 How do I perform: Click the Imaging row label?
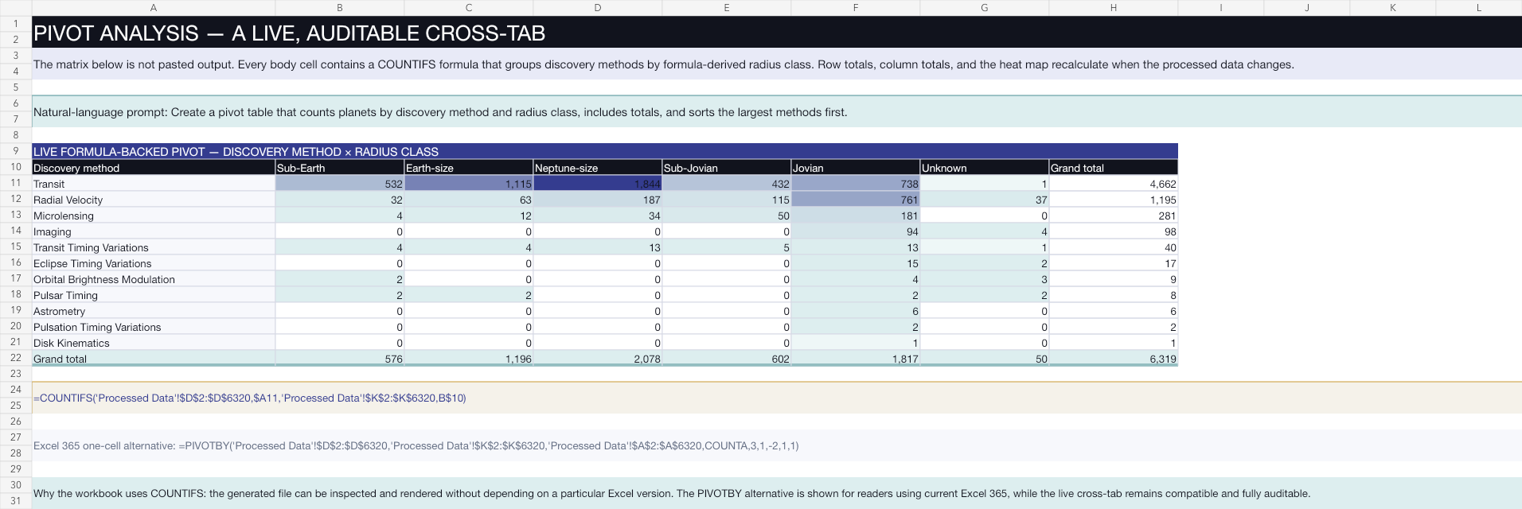pyautogui.click(x=154, y=231)
